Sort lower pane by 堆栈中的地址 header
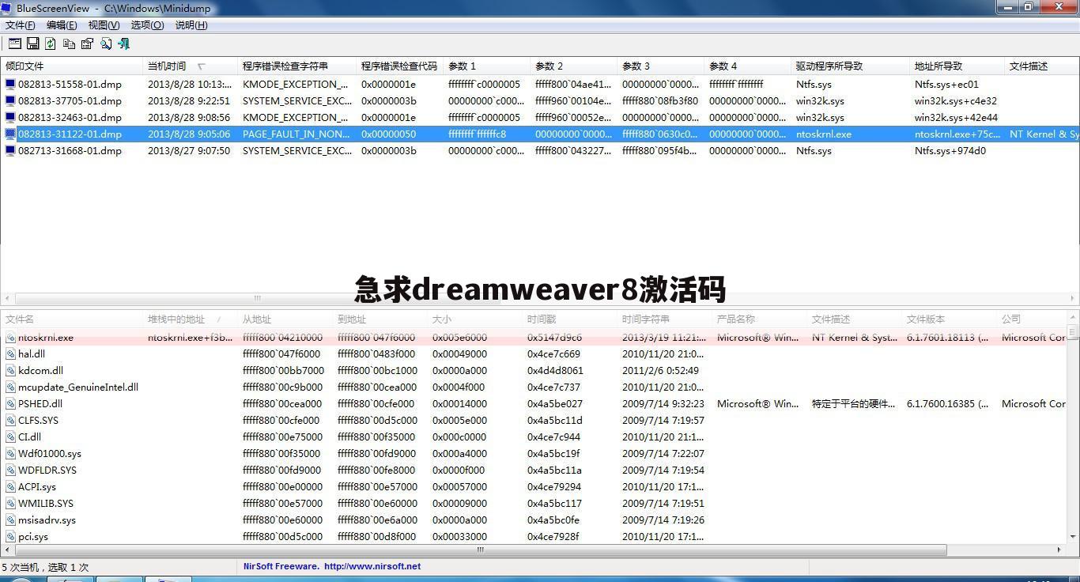Screen dimensions: 1080x582 [x=190, y=319]
